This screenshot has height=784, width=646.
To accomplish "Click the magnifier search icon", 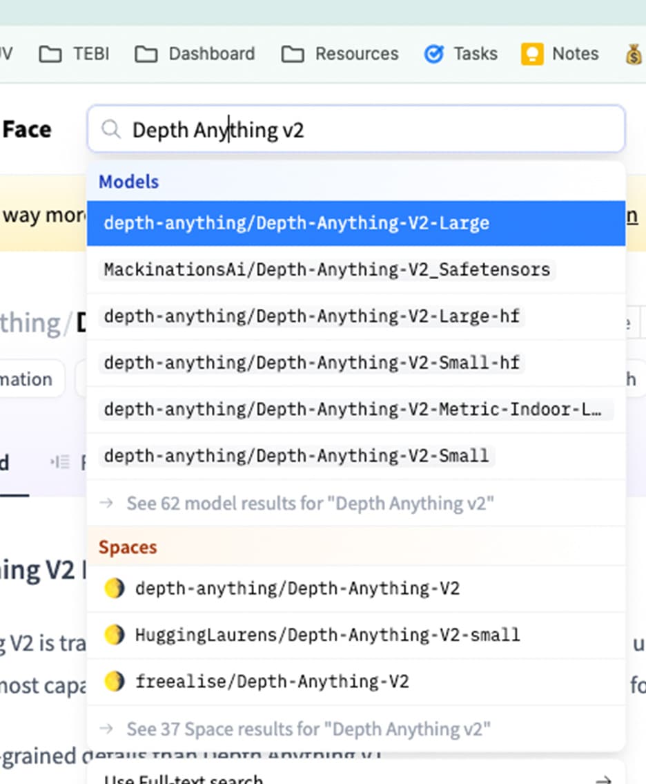I will (x=110, y=129).
